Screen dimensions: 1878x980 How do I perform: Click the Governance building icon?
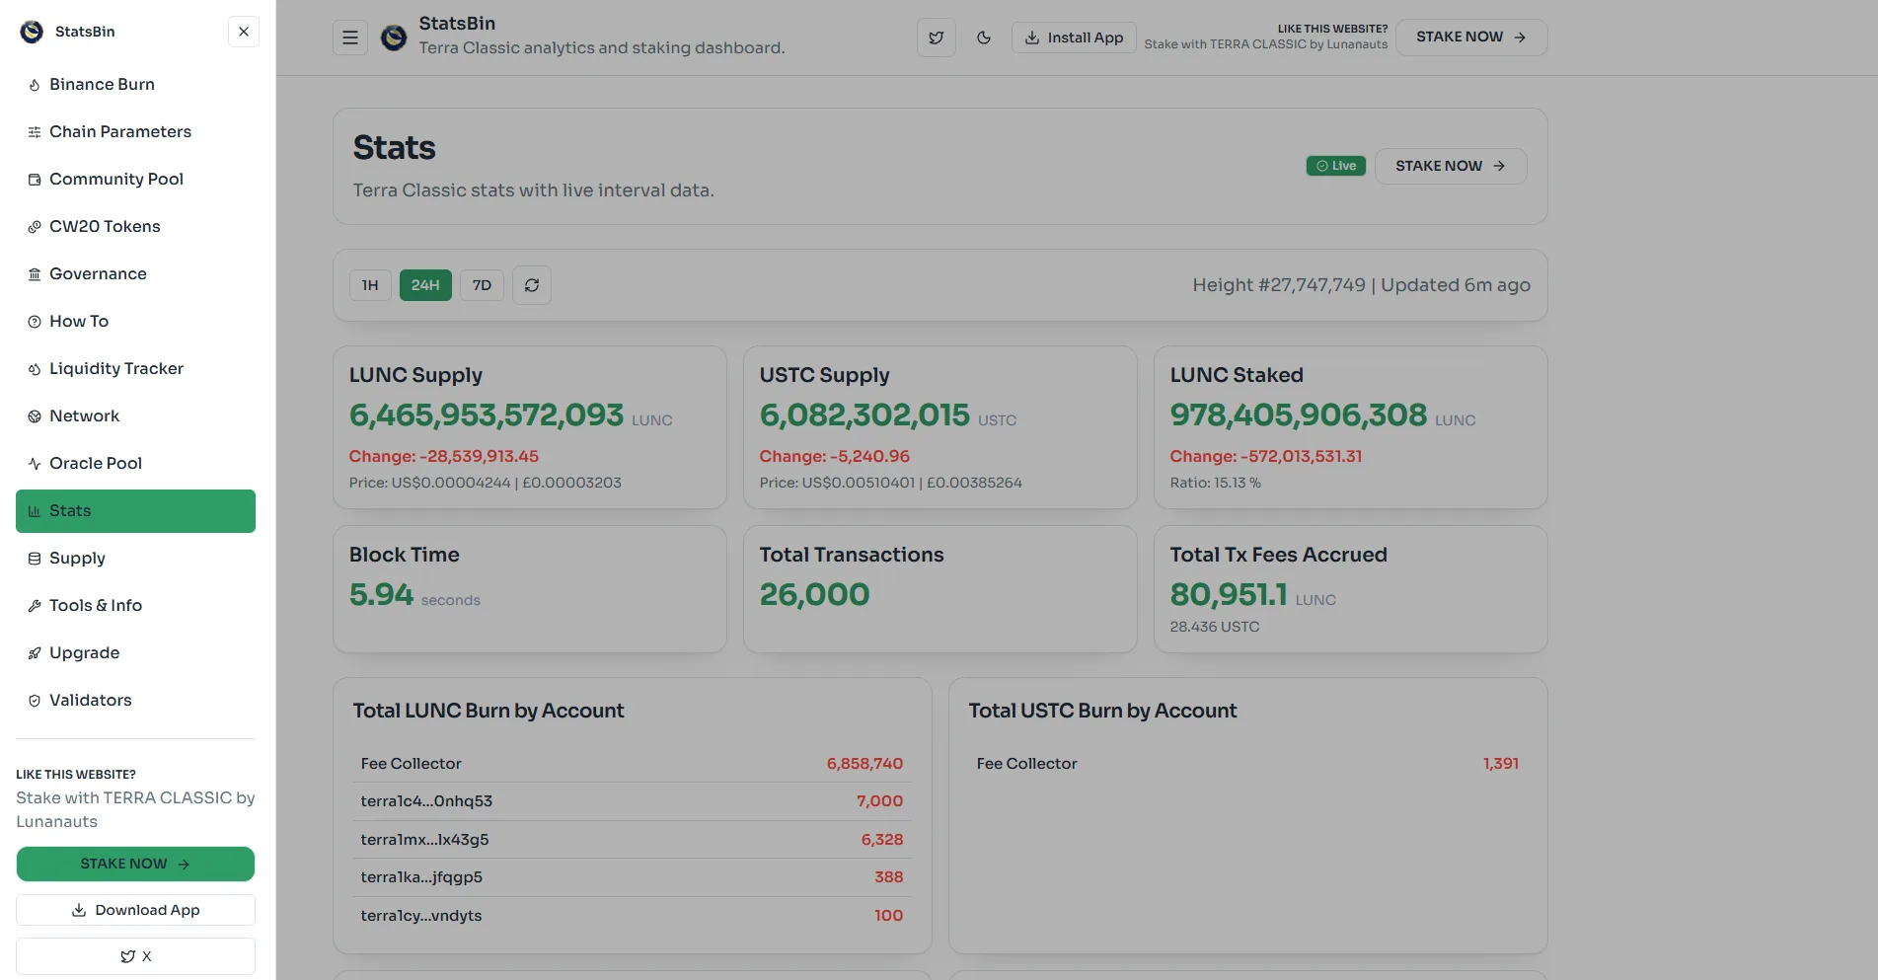pyautogui.click(x=35, y=274)
